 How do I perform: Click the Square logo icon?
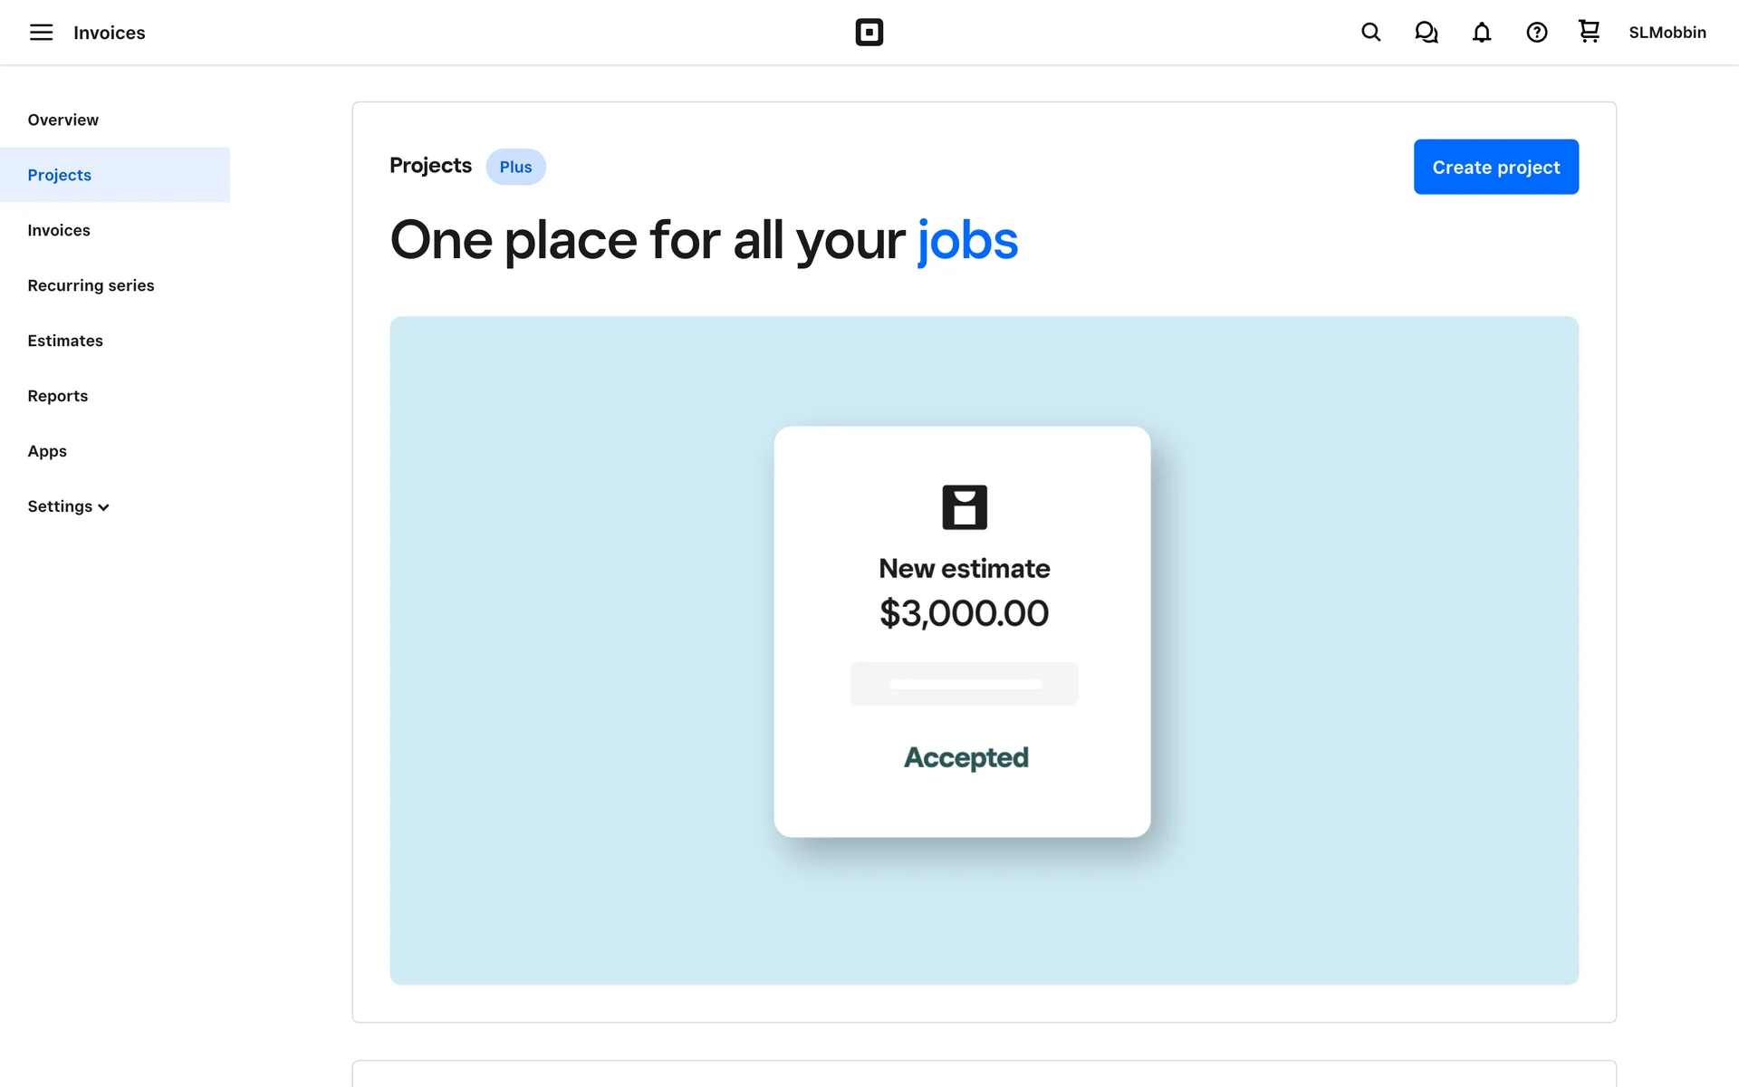(x=869, y=33)
